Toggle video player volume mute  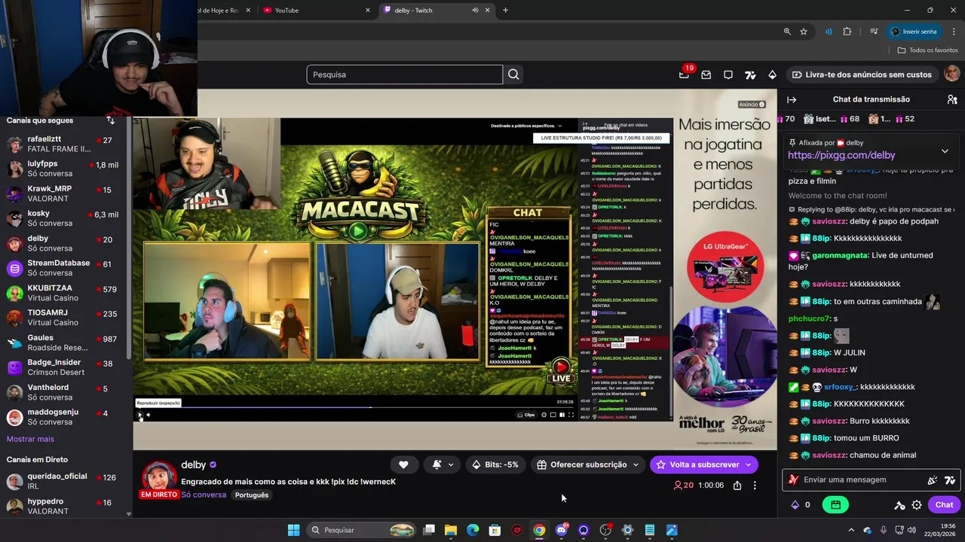148,415
